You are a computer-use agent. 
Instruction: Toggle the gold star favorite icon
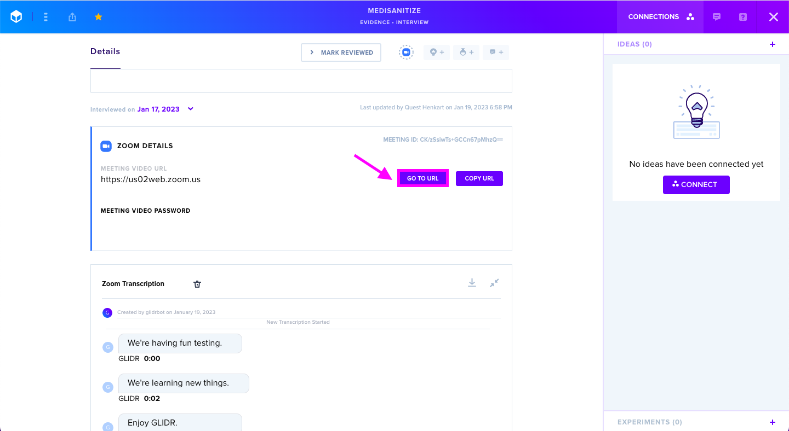[99, 17]
